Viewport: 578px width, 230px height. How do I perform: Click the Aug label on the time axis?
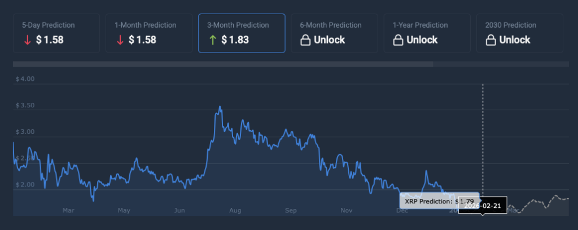point(235,211)
